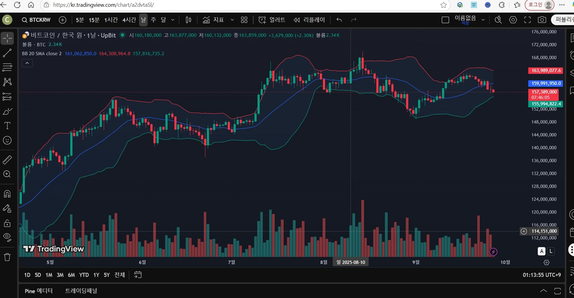Screen dimensions: 574x298
Task: Toggle magnet mode in the drawing toolbar
Action: [7, 194]
